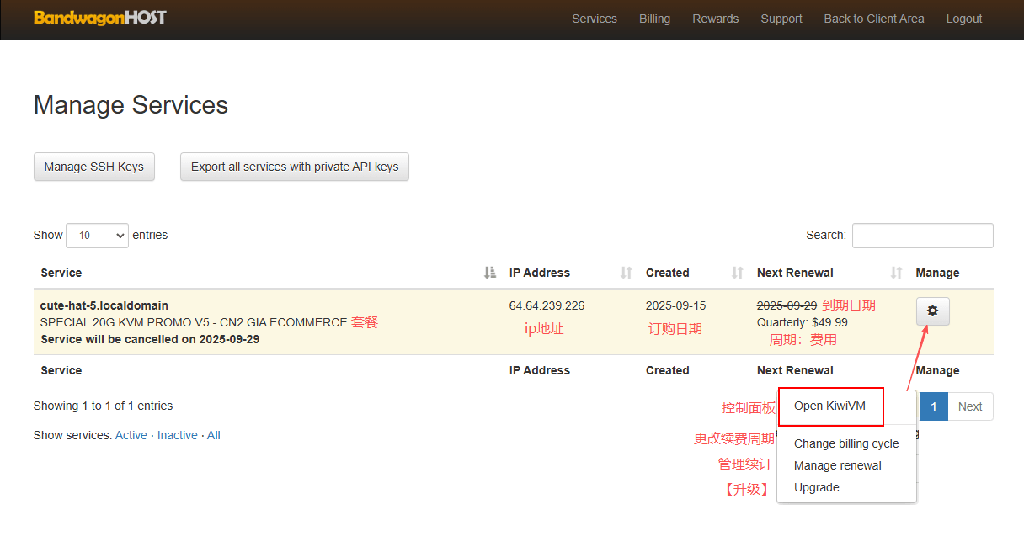Click the Next pagination button
Screen dimensions: 1024x552
[970, 406]
